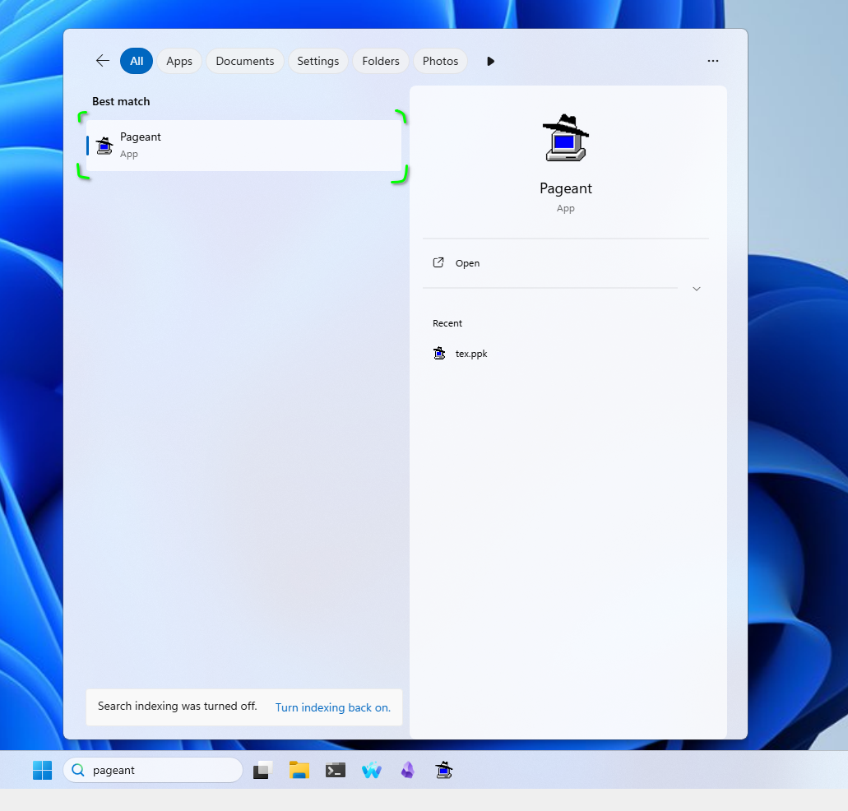The width and height of the screenshot is (848, 811).
Task: Open recent file tex.ppk
Action: [461, 354]
